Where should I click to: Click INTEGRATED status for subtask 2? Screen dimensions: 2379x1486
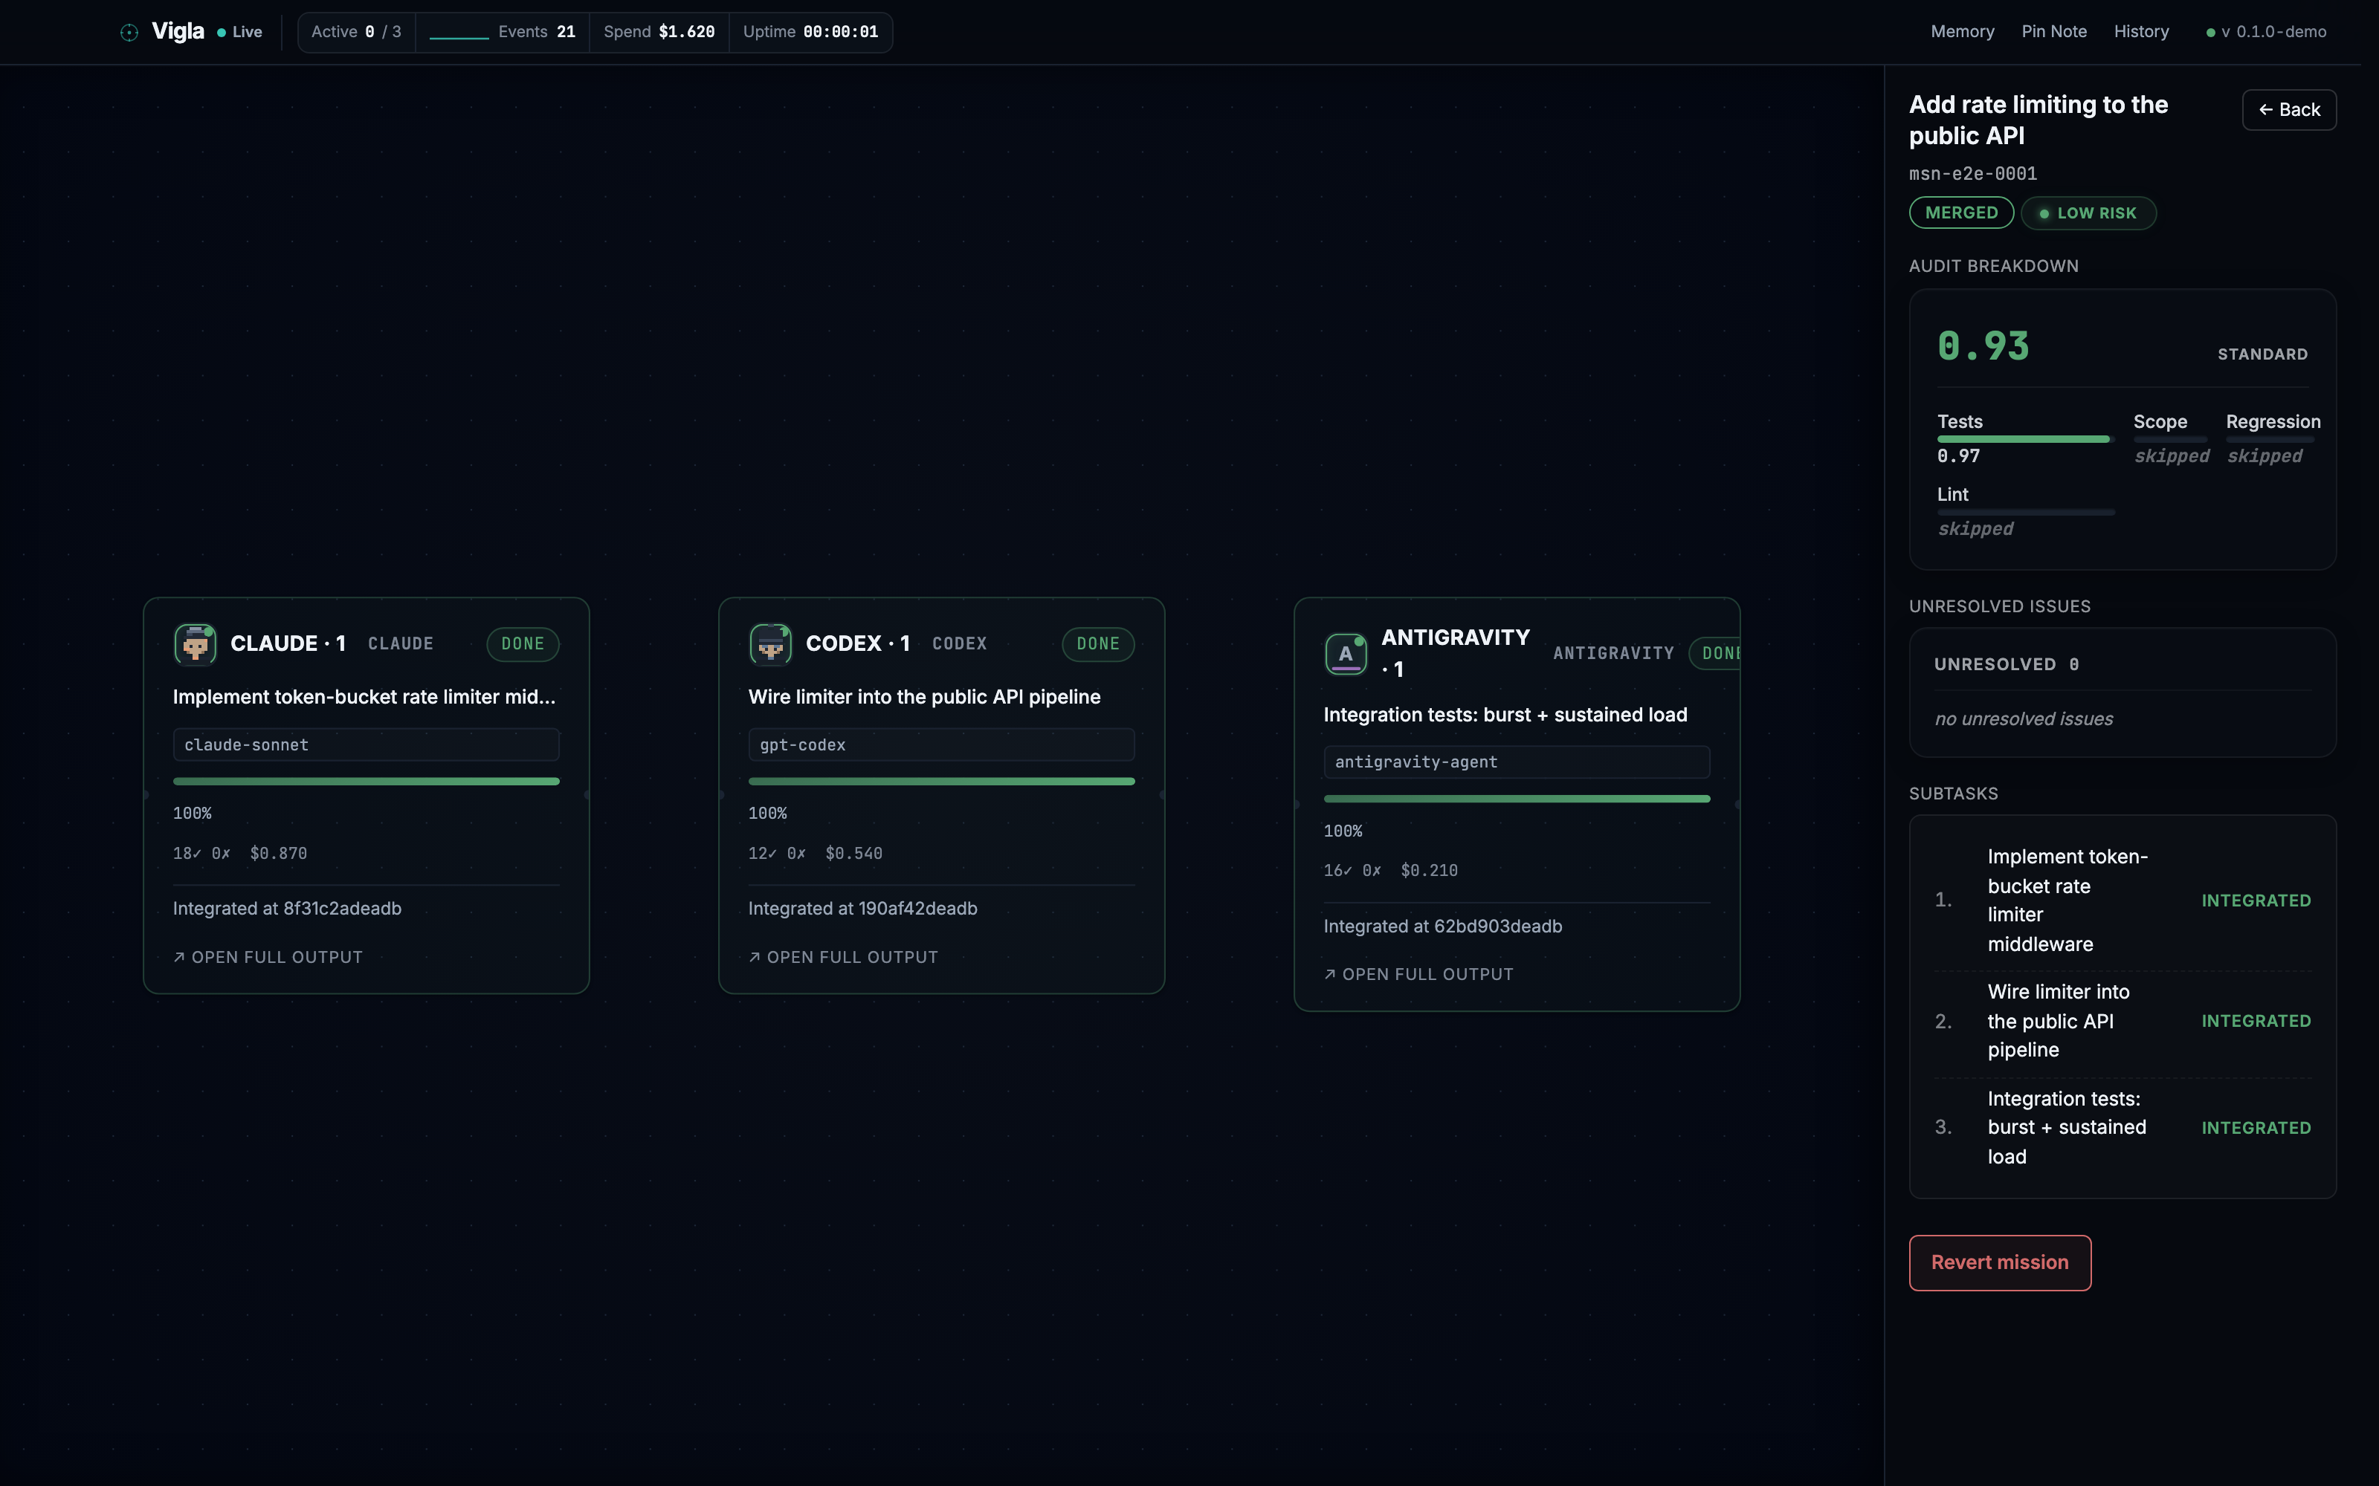(2256, 1022)
